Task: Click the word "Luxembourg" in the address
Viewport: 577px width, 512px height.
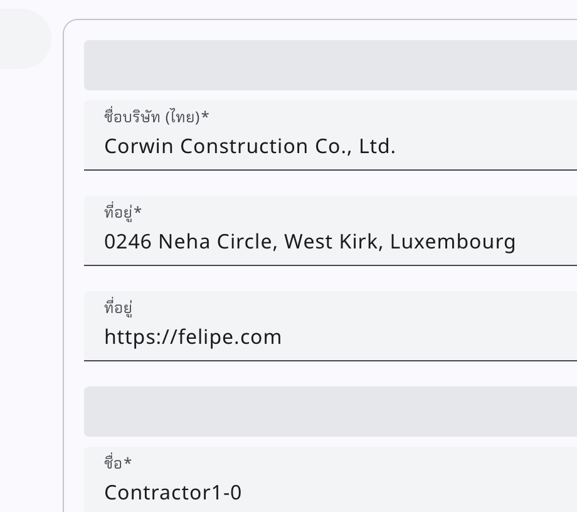Action: pyautogui.click(x=453, y=242)
